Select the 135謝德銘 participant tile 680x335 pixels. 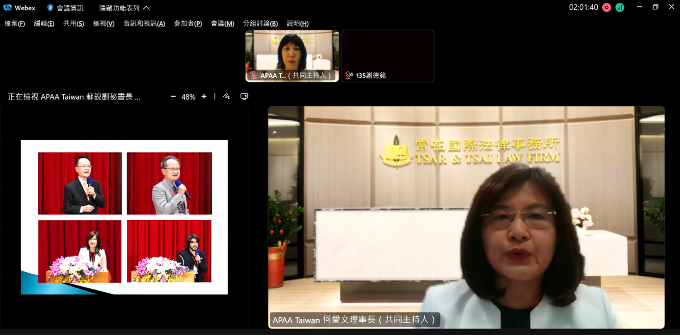point(388,56)
